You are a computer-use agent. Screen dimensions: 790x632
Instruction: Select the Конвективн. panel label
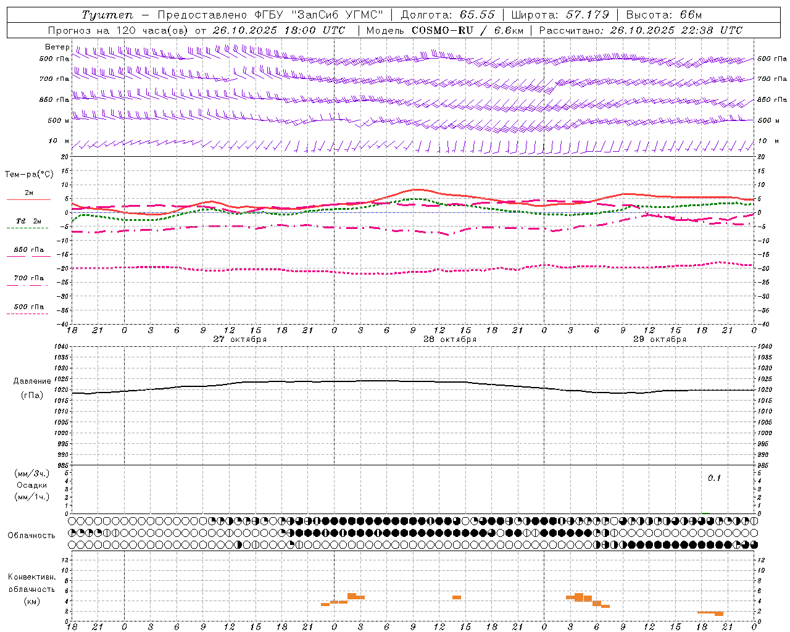pos(32,577)
